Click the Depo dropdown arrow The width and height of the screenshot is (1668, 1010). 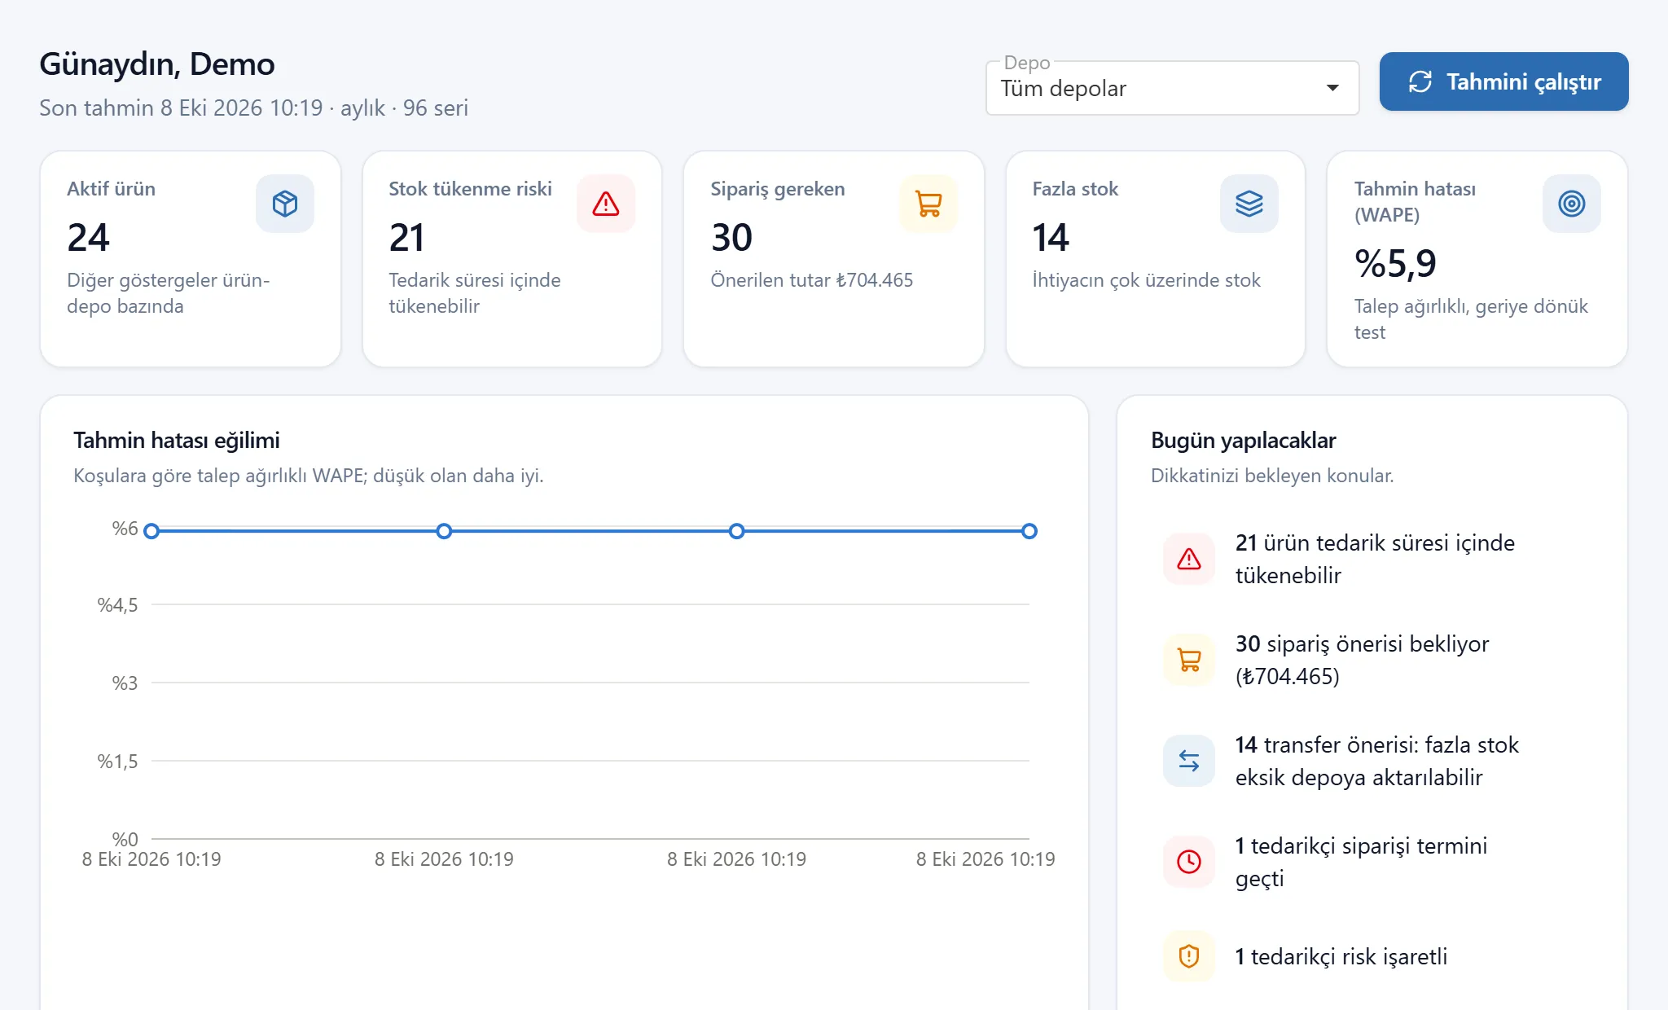click(1332, 88)
